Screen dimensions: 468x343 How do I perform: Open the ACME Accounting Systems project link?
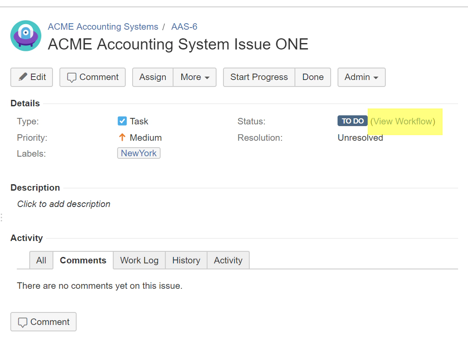point(103,27)
